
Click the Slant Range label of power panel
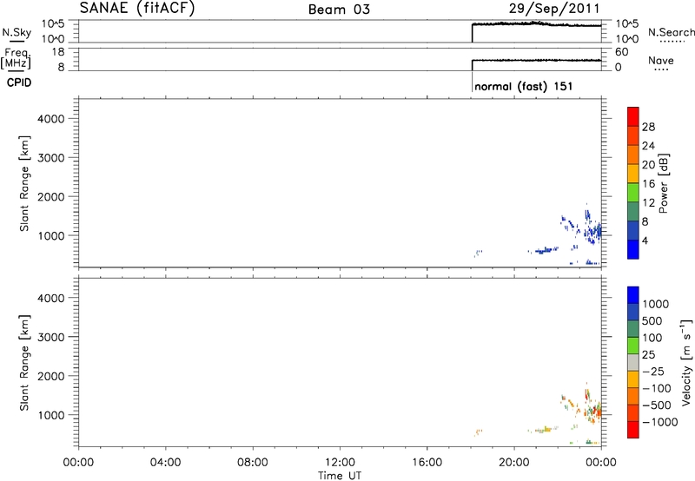pos(24,183)
